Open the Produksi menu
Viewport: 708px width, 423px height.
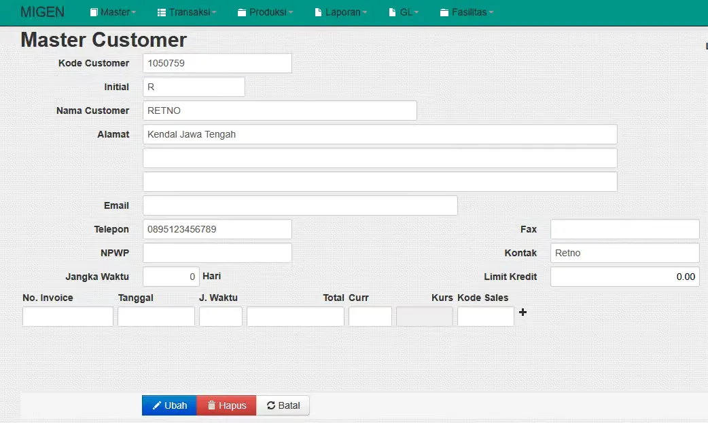[265, 12]
